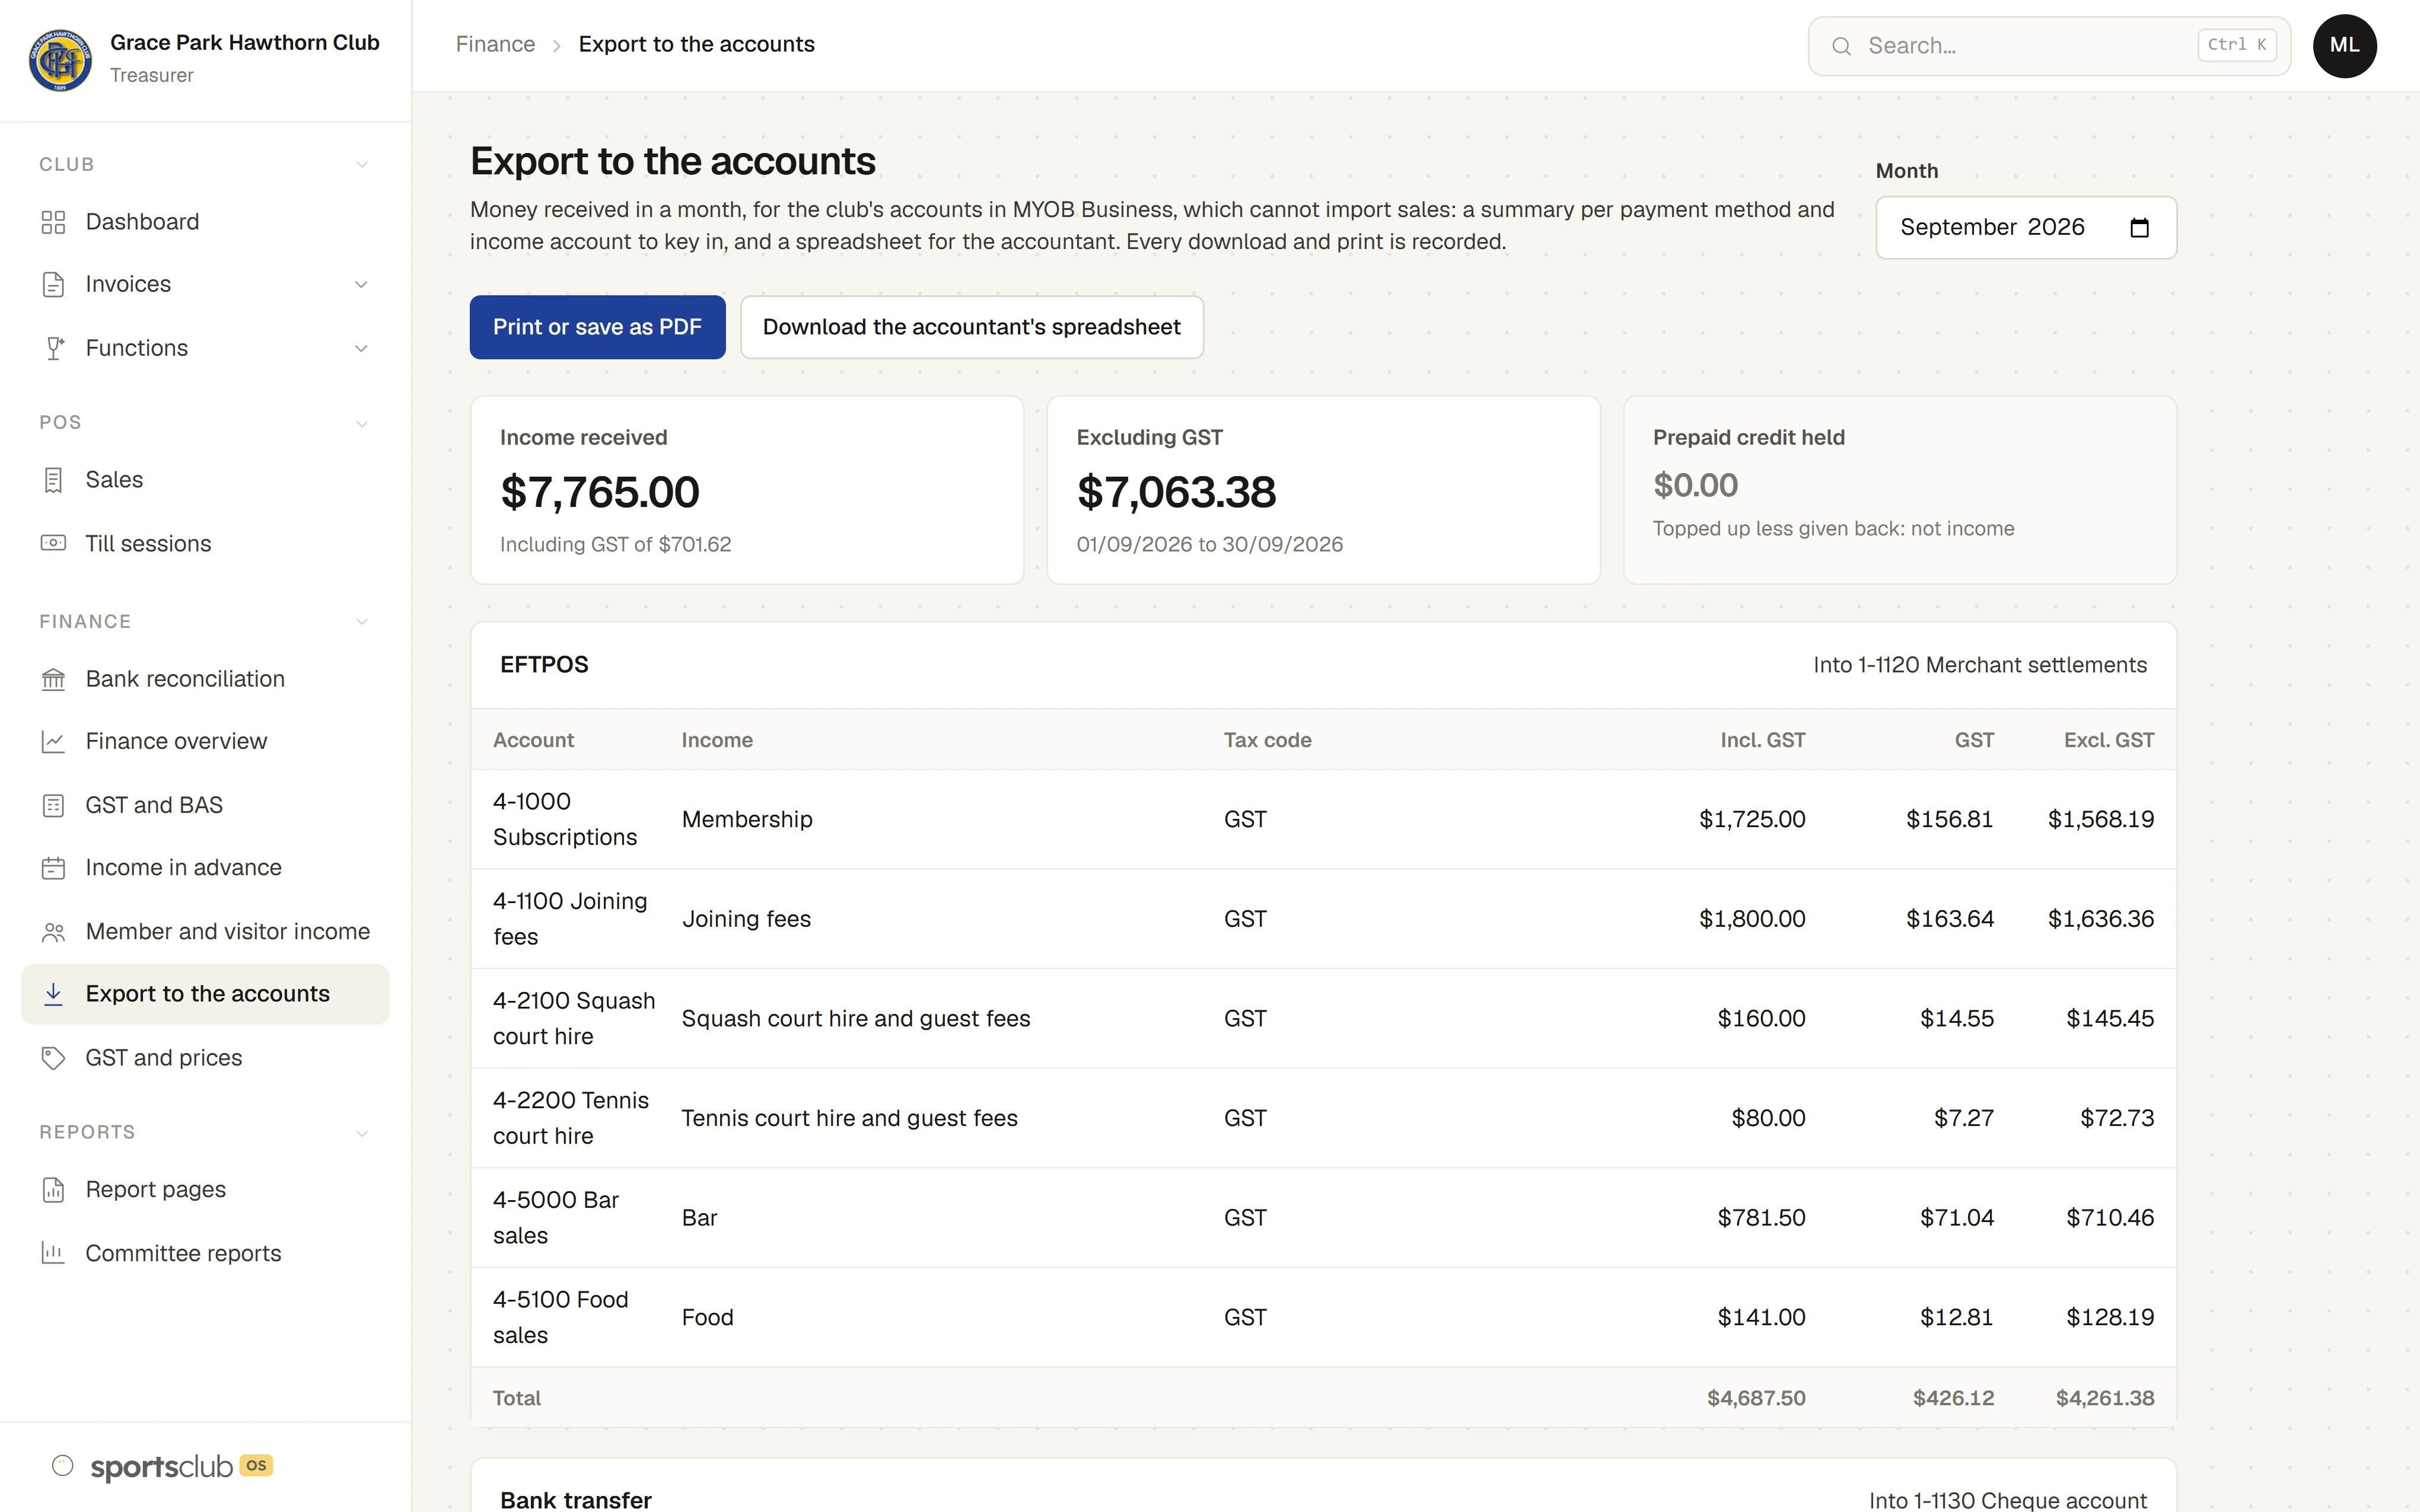The image size is (2420, 1512).
Task: Collapse the POS sidebar section
Action: click(x=362, y=423)
